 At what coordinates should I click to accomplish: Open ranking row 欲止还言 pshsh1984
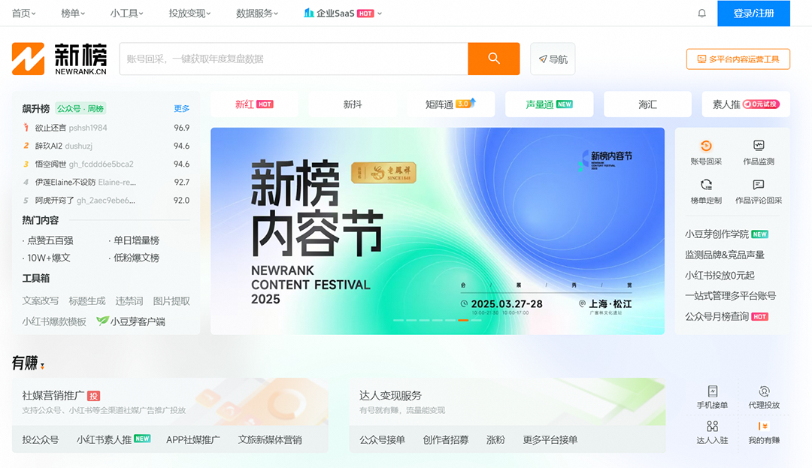pos(106,127)
